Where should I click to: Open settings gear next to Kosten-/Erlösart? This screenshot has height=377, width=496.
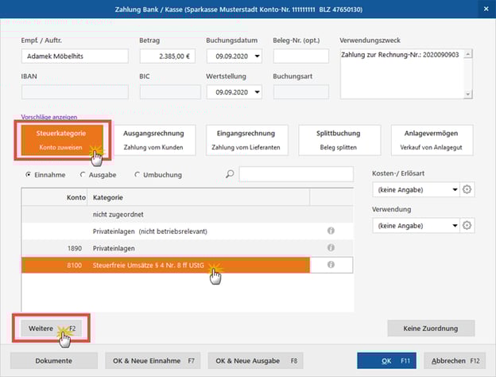(x=467, y=189)
